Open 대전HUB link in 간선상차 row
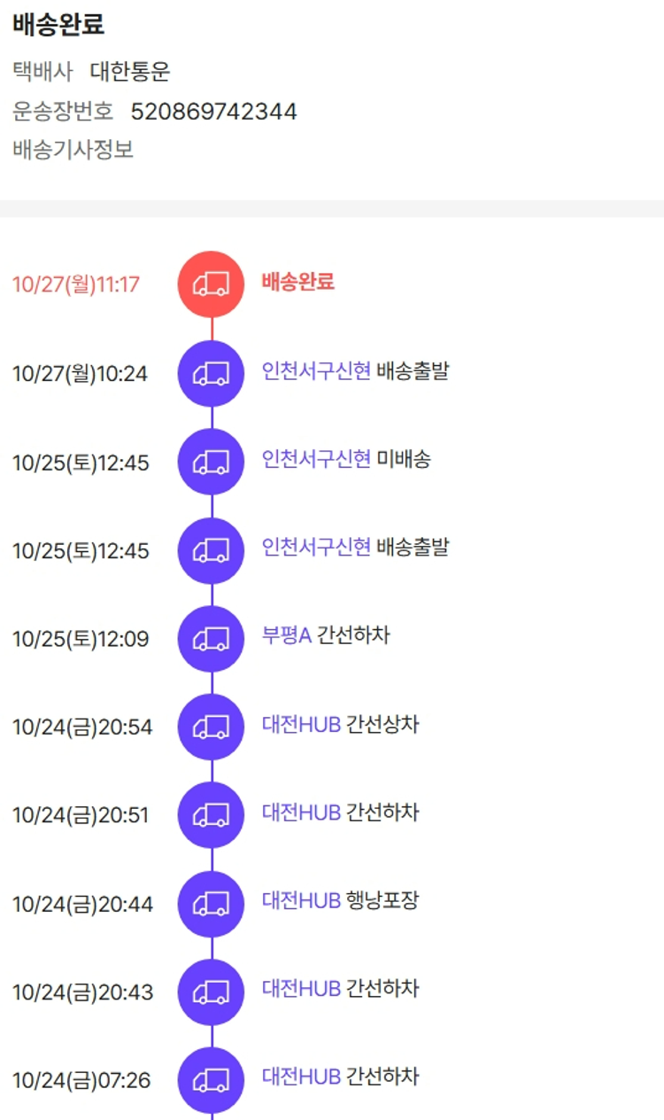The height and width of the screenshot is (1120, 664). point(301,725)
